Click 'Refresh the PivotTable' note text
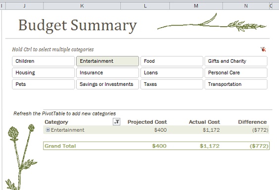Image resolution: width=279 pixels, height=190 pixels. tap(65, 114)
